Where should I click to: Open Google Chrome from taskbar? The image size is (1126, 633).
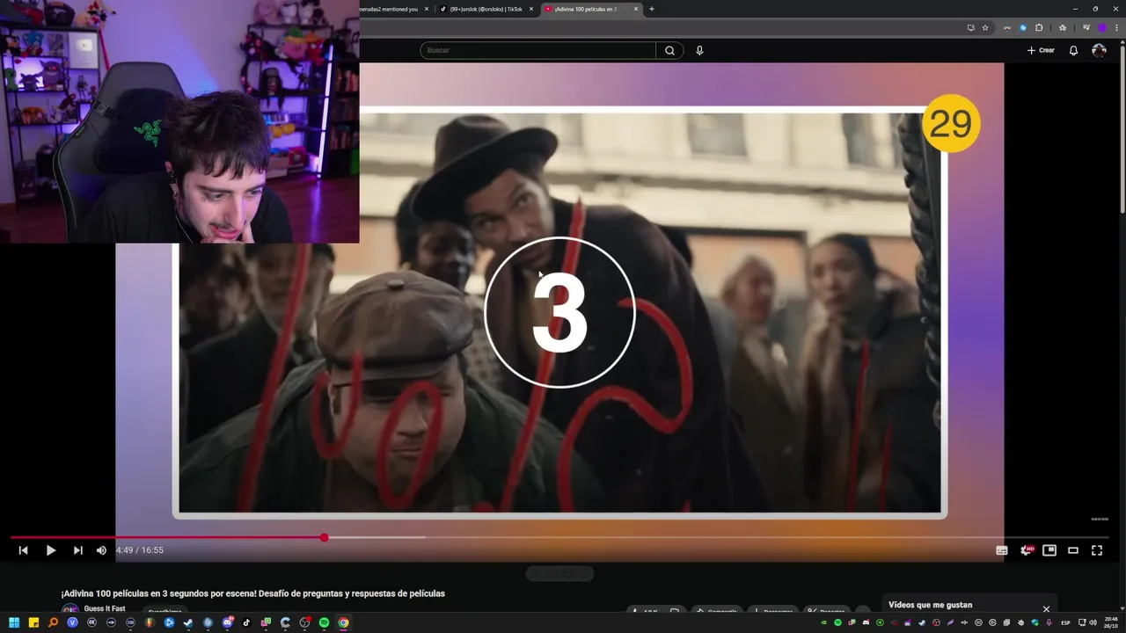tap(343, 622)
